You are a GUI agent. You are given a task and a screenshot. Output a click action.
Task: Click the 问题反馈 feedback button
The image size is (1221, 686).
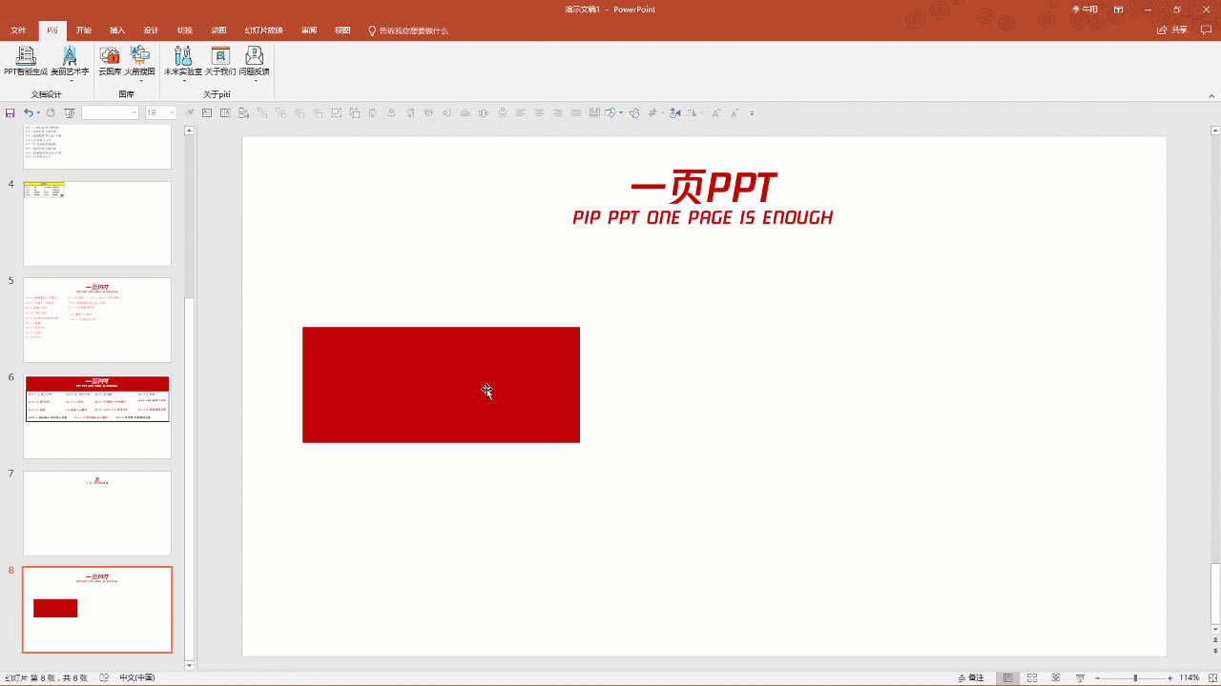click(x=255, y=61)
